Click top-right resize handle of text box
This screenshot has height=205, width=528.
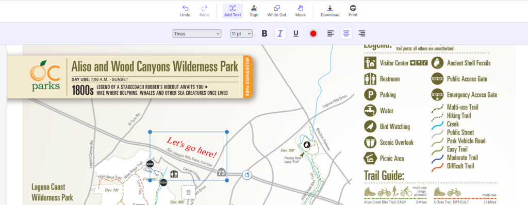[x=227, y=132]
